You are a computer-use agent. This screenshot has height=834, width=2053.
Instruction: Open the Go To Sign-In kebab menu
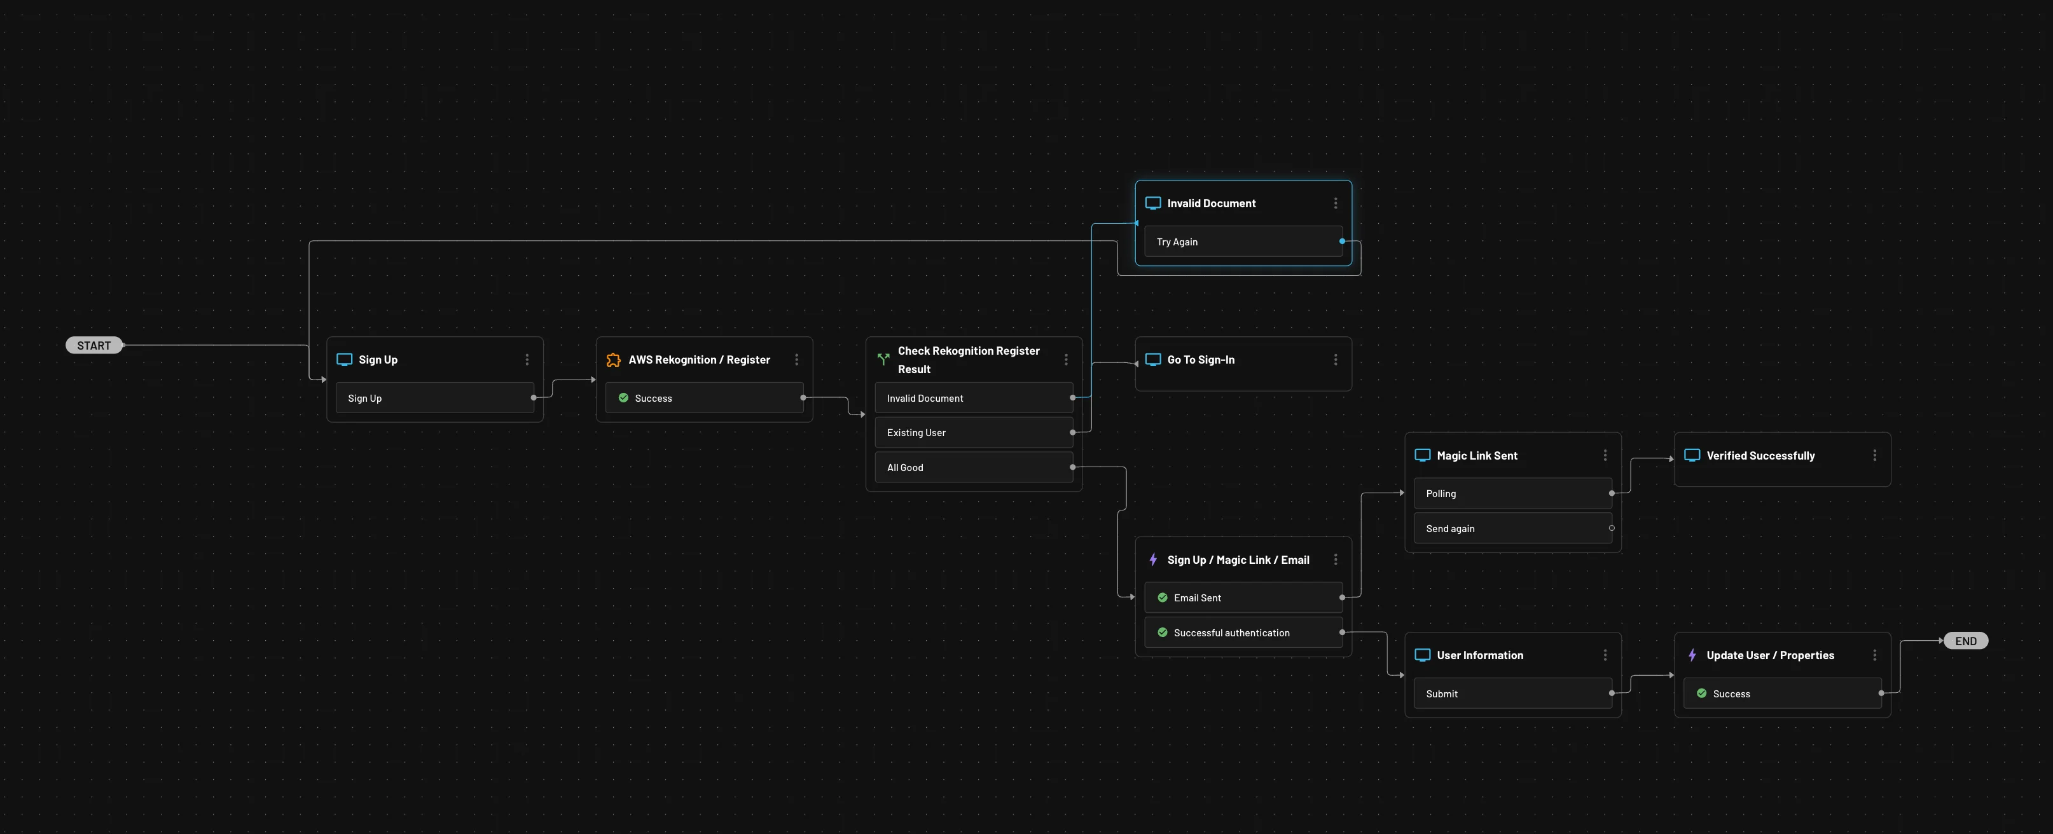point(1335,359)
